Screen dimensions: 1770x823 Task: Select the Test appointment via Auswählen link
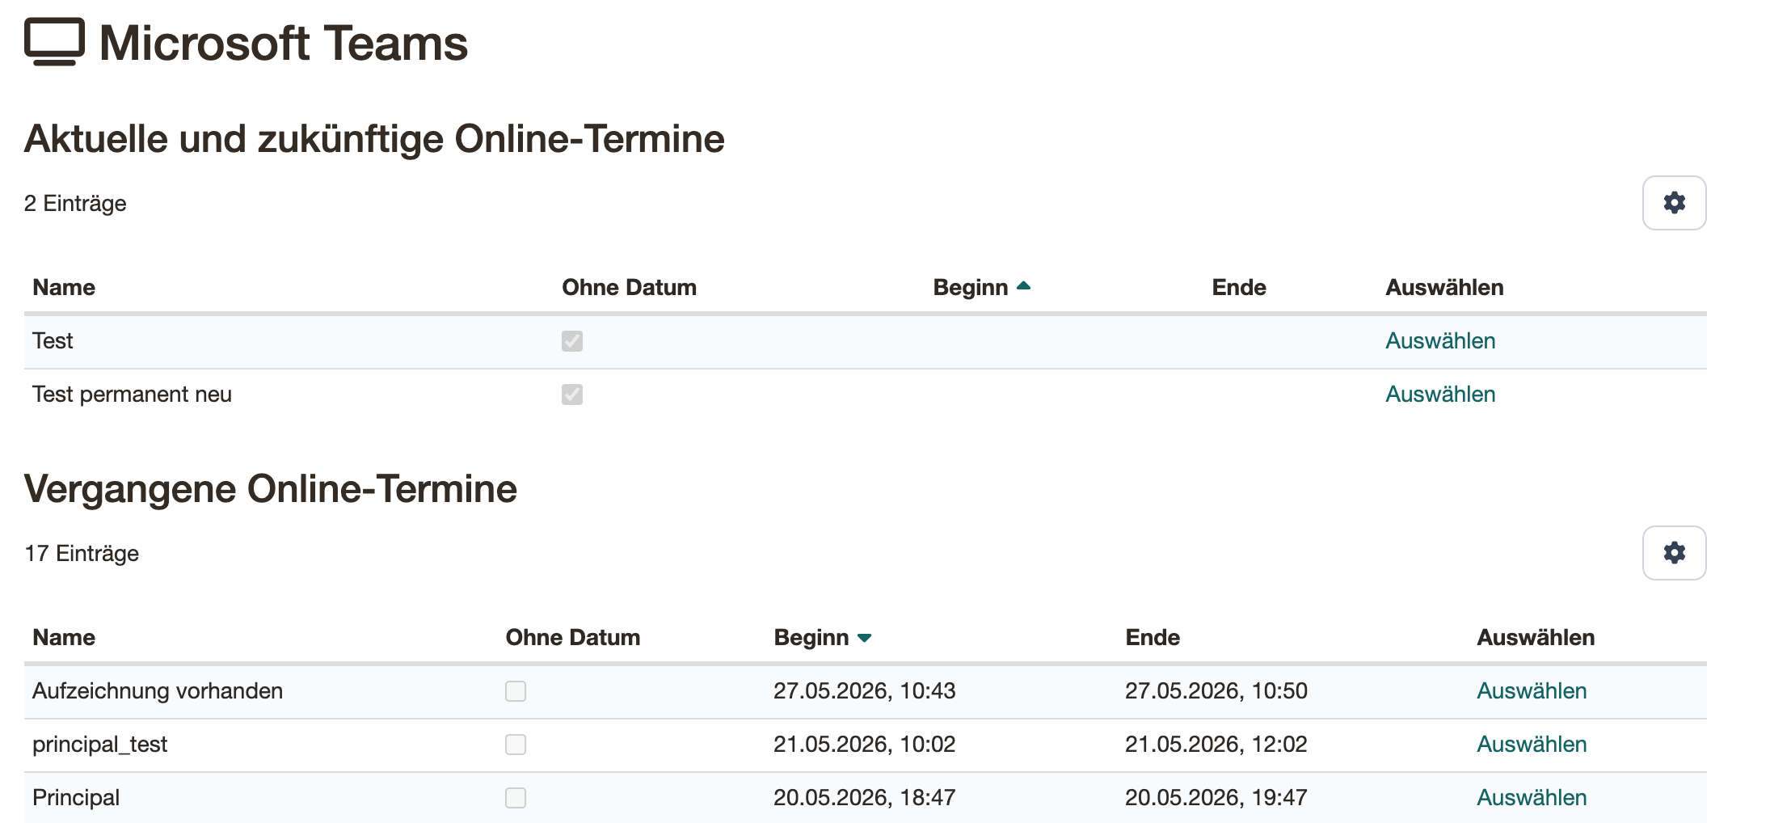coord(1440,341)
